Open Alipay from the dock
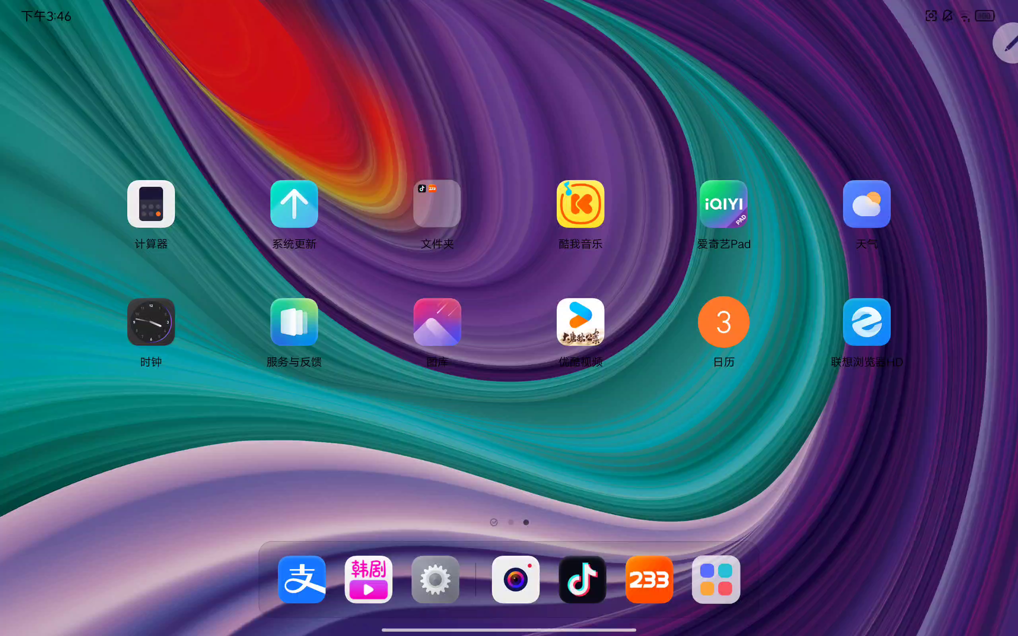1018x636 pixels. click(x=301, y=579)
